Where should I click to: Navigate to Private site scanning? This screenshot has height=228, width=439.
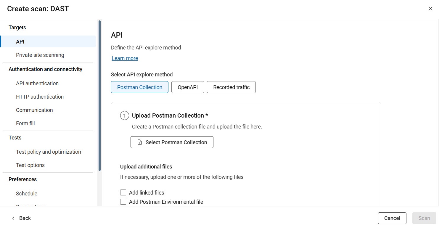(x=40, y=55)
